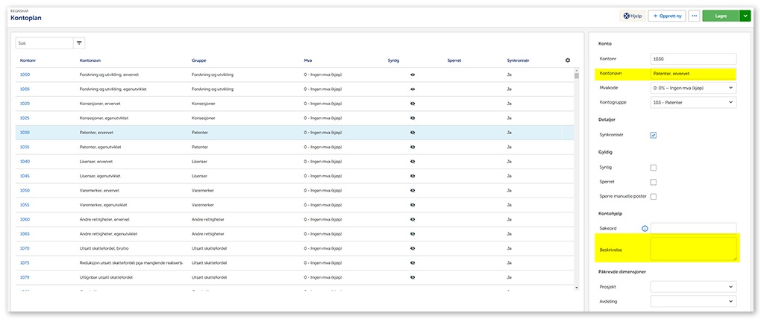Open the Mvakode dropdown

pos(692,88)
